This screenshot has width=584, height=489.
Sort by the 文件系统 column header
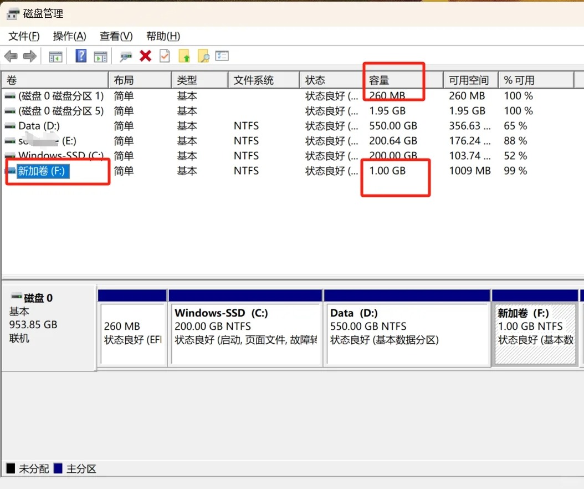pos(264,80)
